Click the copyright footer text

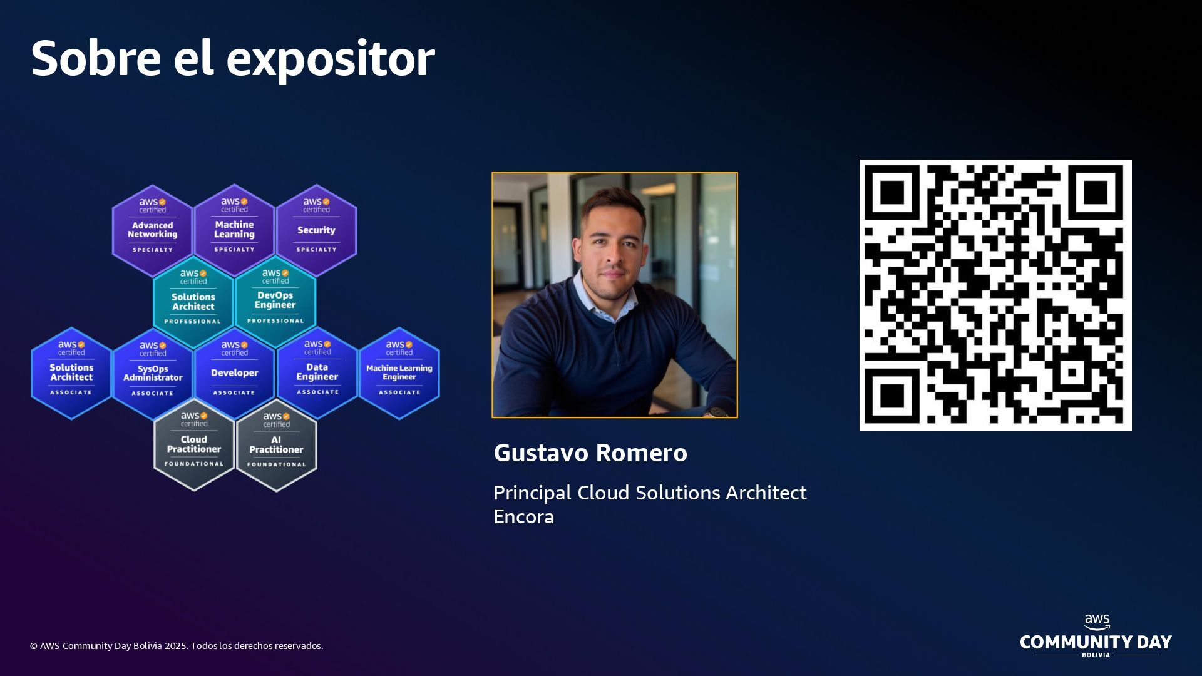(x=177, y=646)
